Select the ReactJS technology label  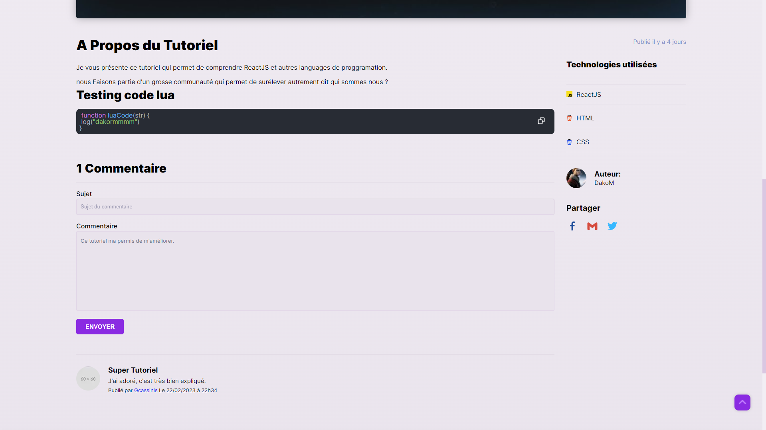click(x=589, y=95)
